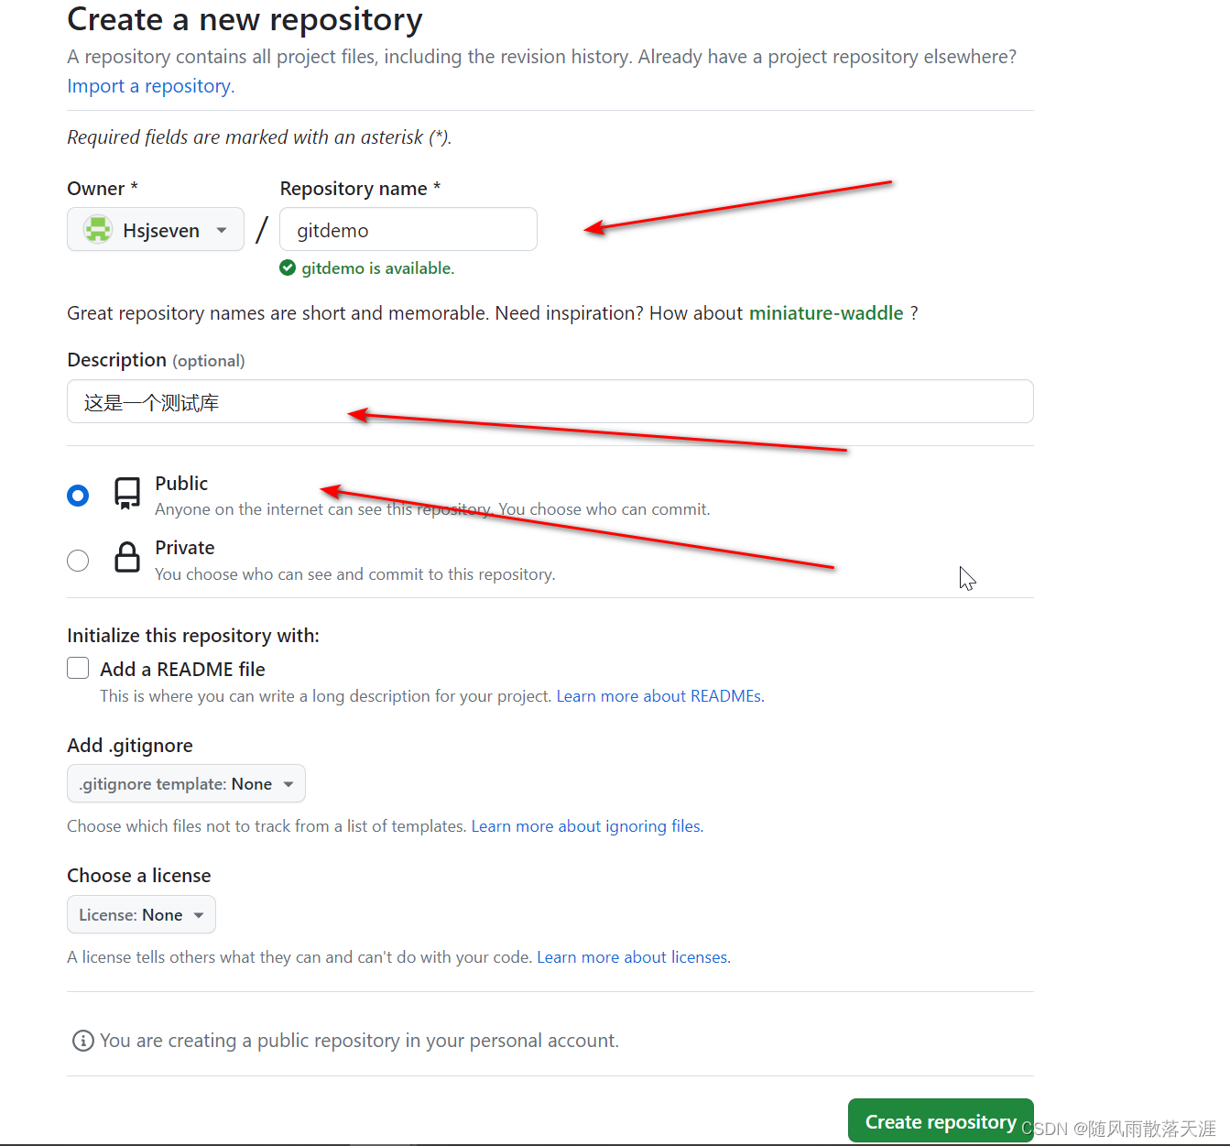This screenshot has width=1230, height=1146.
Task: Click the Description (optional) label
Action: coord(156,360)
